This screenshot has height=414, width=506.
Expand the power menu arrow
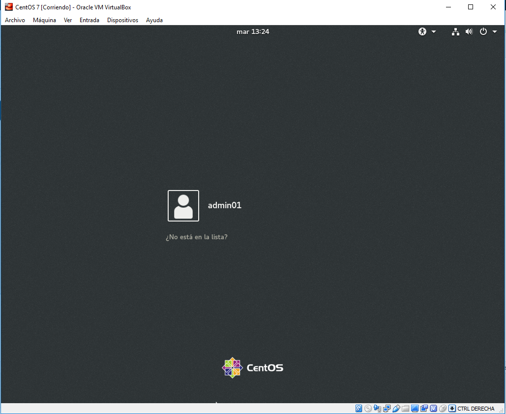pos(494,32)
